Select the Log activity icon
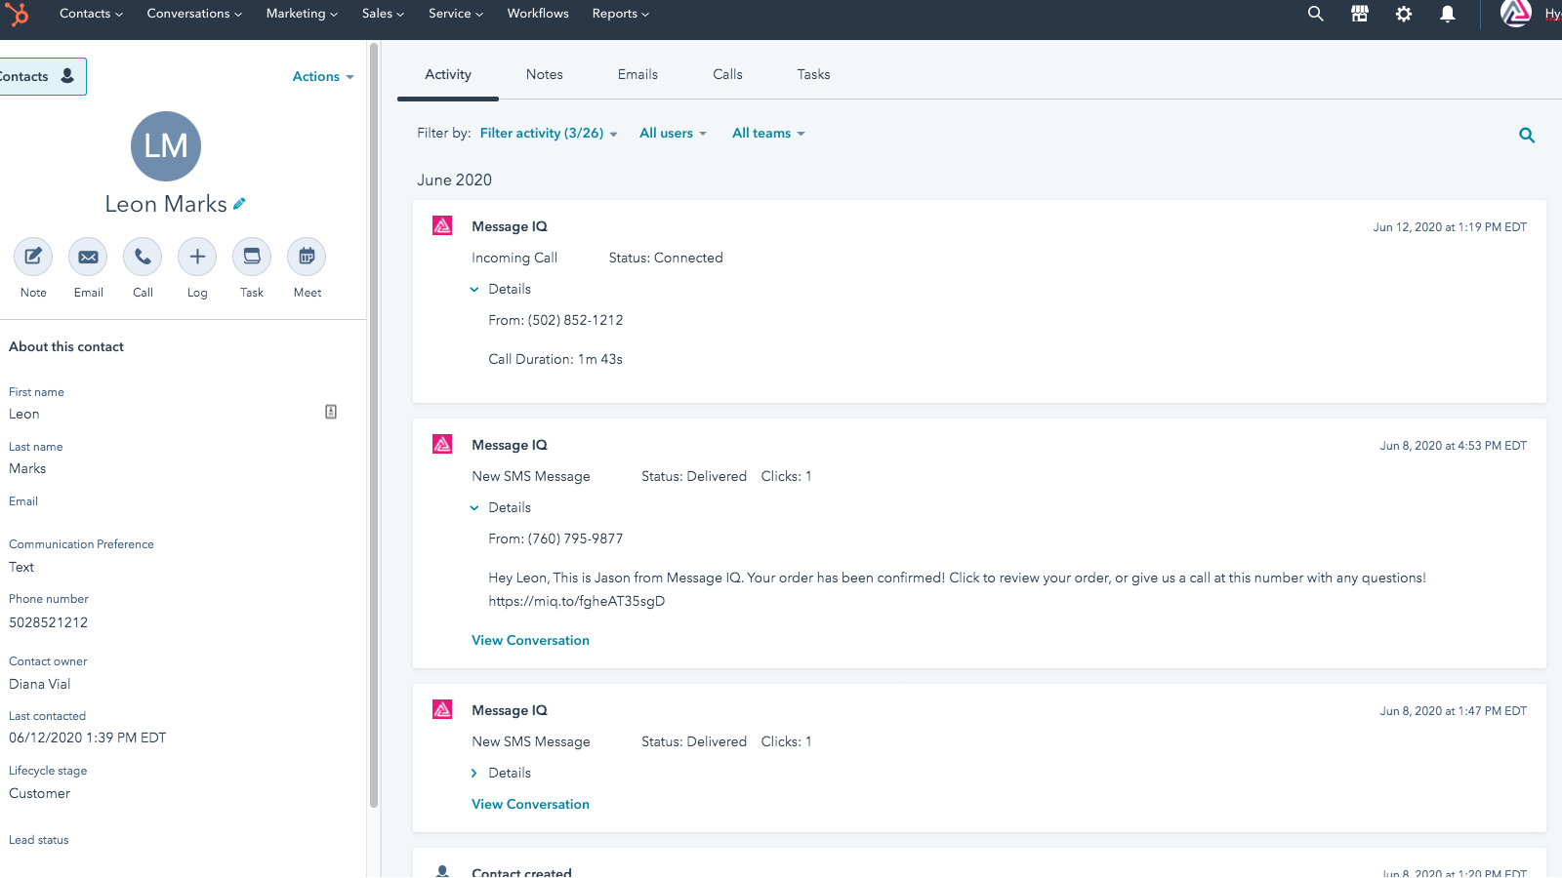Viewport: 1562px width, 878px height. point(196,256)
